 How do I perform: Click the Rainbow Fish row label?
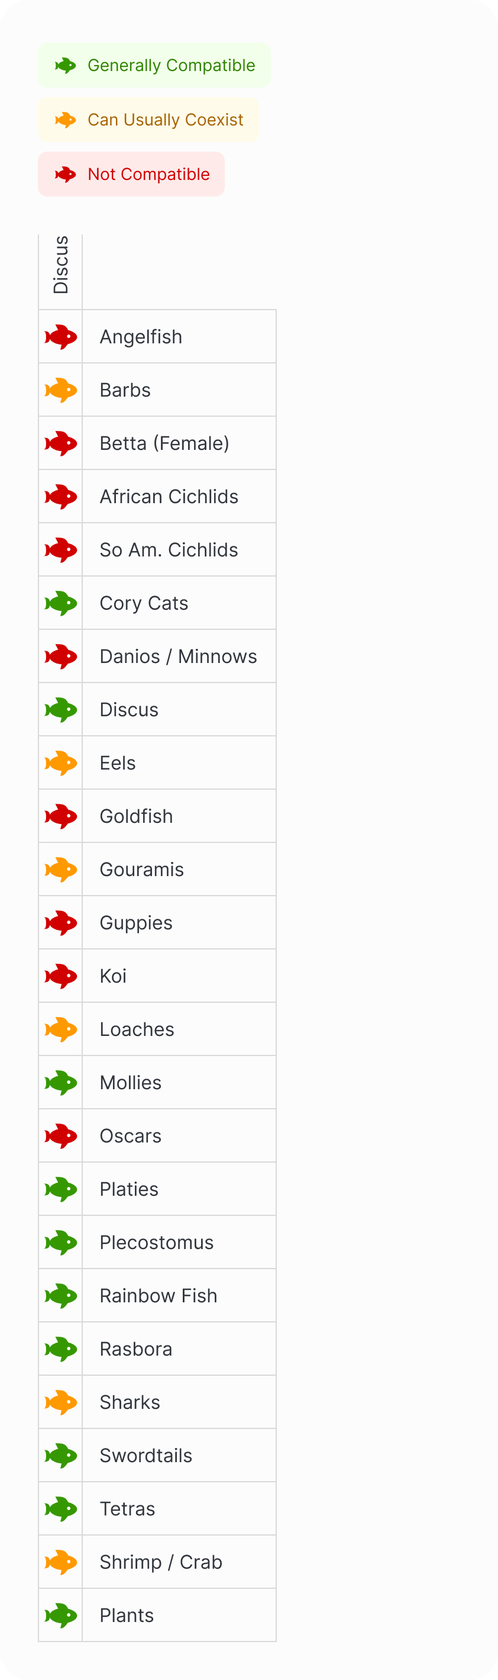(159, 1296)
